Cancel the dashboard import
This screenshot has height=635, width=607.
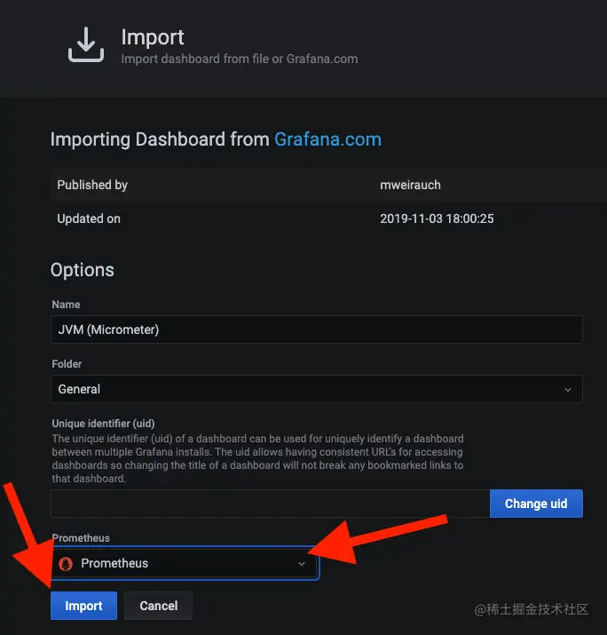coord(158,606)
